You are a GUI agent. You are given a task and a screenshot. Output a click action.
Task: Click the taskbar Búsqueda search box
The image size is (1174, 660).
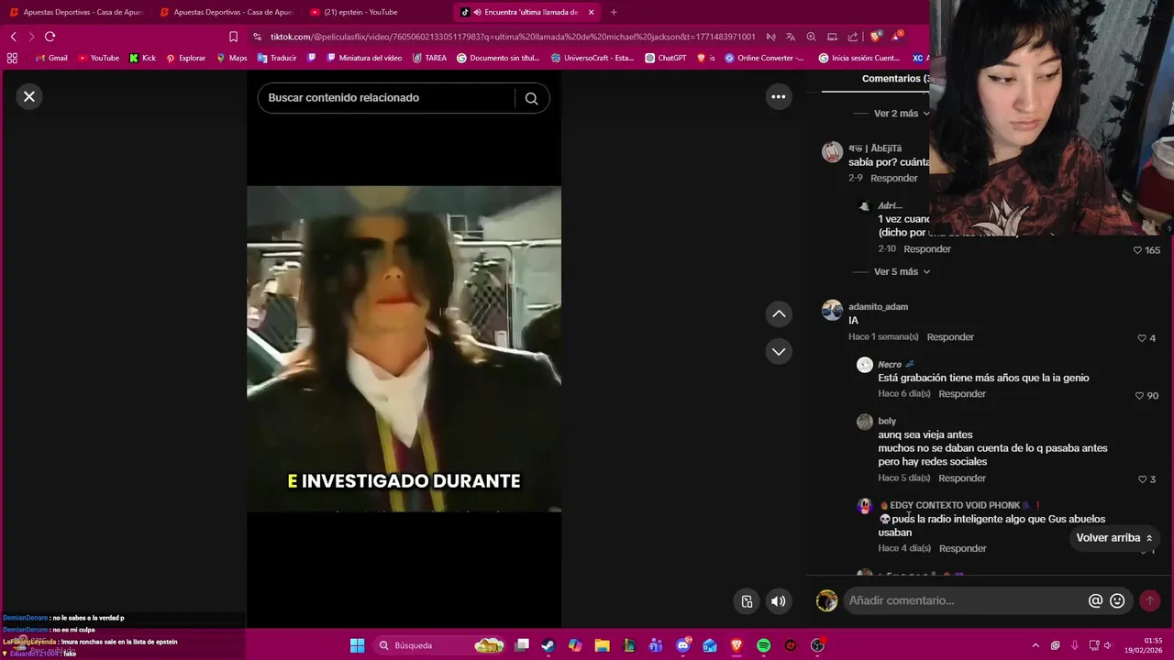(x=441, y=645)
